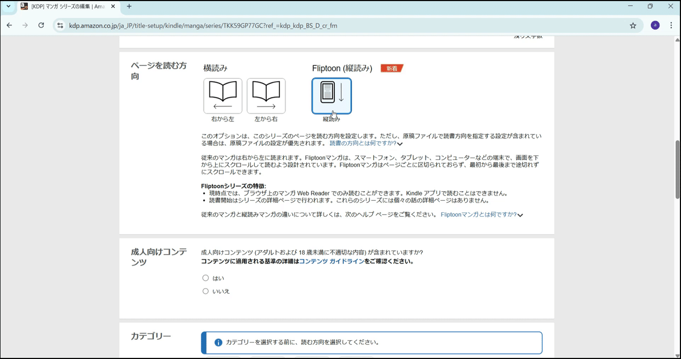Click the browser tab list dropdown arrow
The image size is (681, 359).
click(x=8, y=7)
